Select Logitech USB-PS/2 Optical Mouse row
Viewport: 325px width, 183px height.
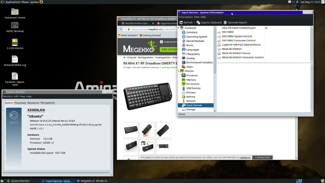click(241, 45)
